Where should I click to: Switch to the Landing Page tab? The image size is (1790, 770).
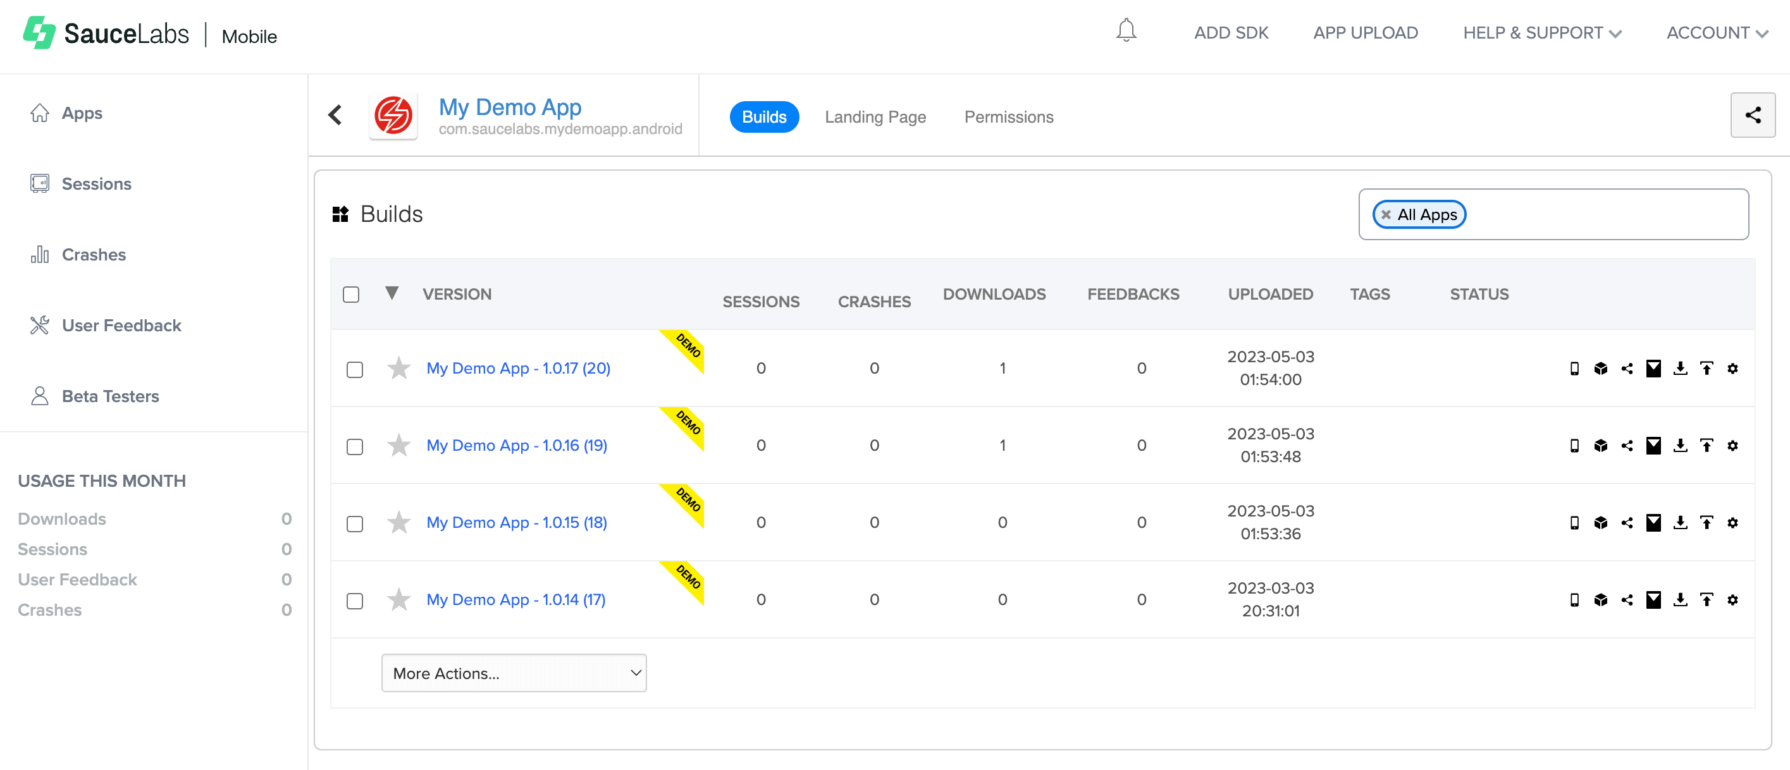[875, 117]
